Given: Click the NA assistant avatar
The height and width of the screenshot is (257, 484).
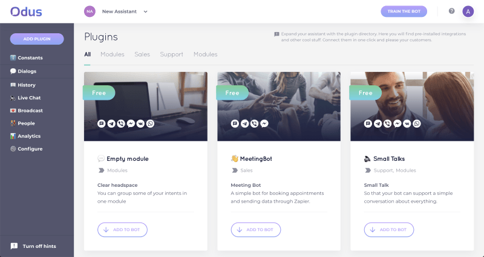Looking at the screenshot, I should [x=90, y=11].
